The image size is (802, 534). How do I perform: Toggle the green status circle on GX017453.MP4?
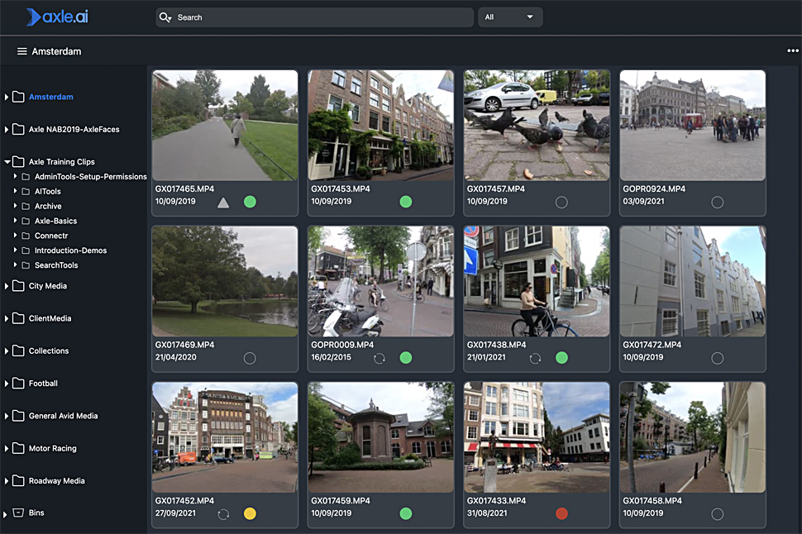pos(406,202)
